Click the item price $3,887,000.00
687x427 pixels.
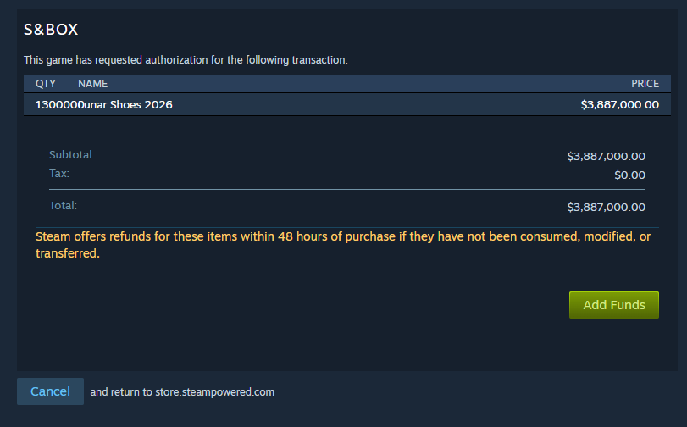619,105
